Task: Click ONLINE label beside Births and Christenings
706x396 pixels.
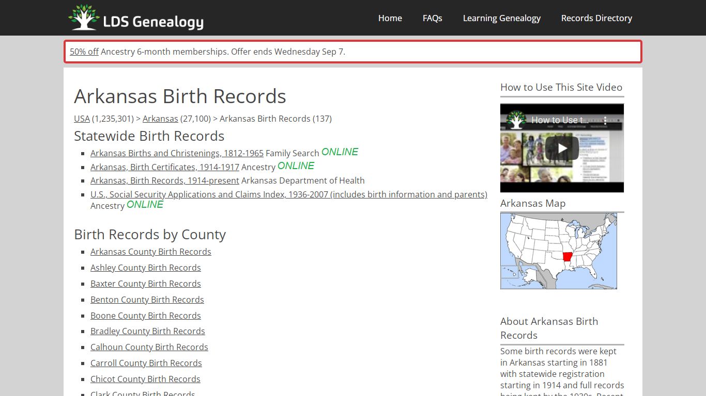Action: pyautogui.click(x=340, y=152)
